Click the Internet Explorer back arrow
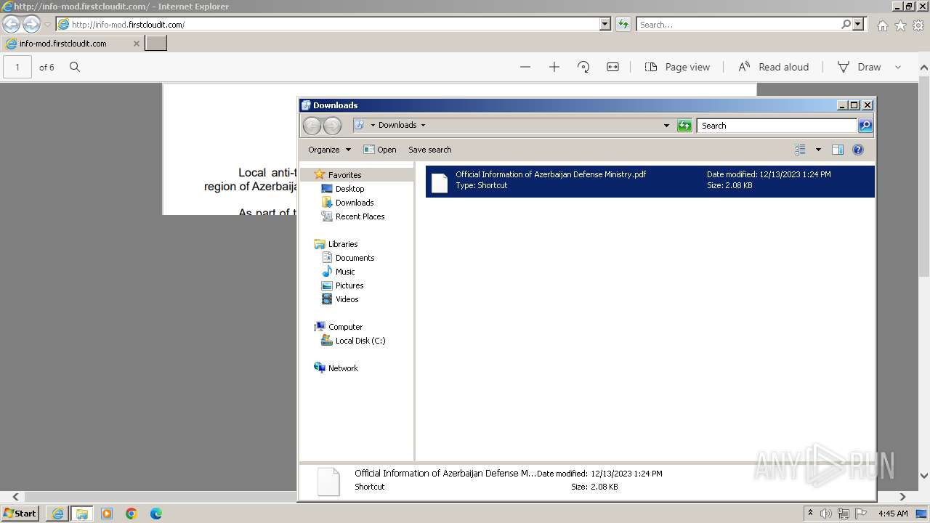 coord(11,25)
